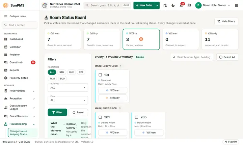Viewport: 243px width, 145px height.
Task: Open the New Folio dropdown arrow
Action: 157,5
